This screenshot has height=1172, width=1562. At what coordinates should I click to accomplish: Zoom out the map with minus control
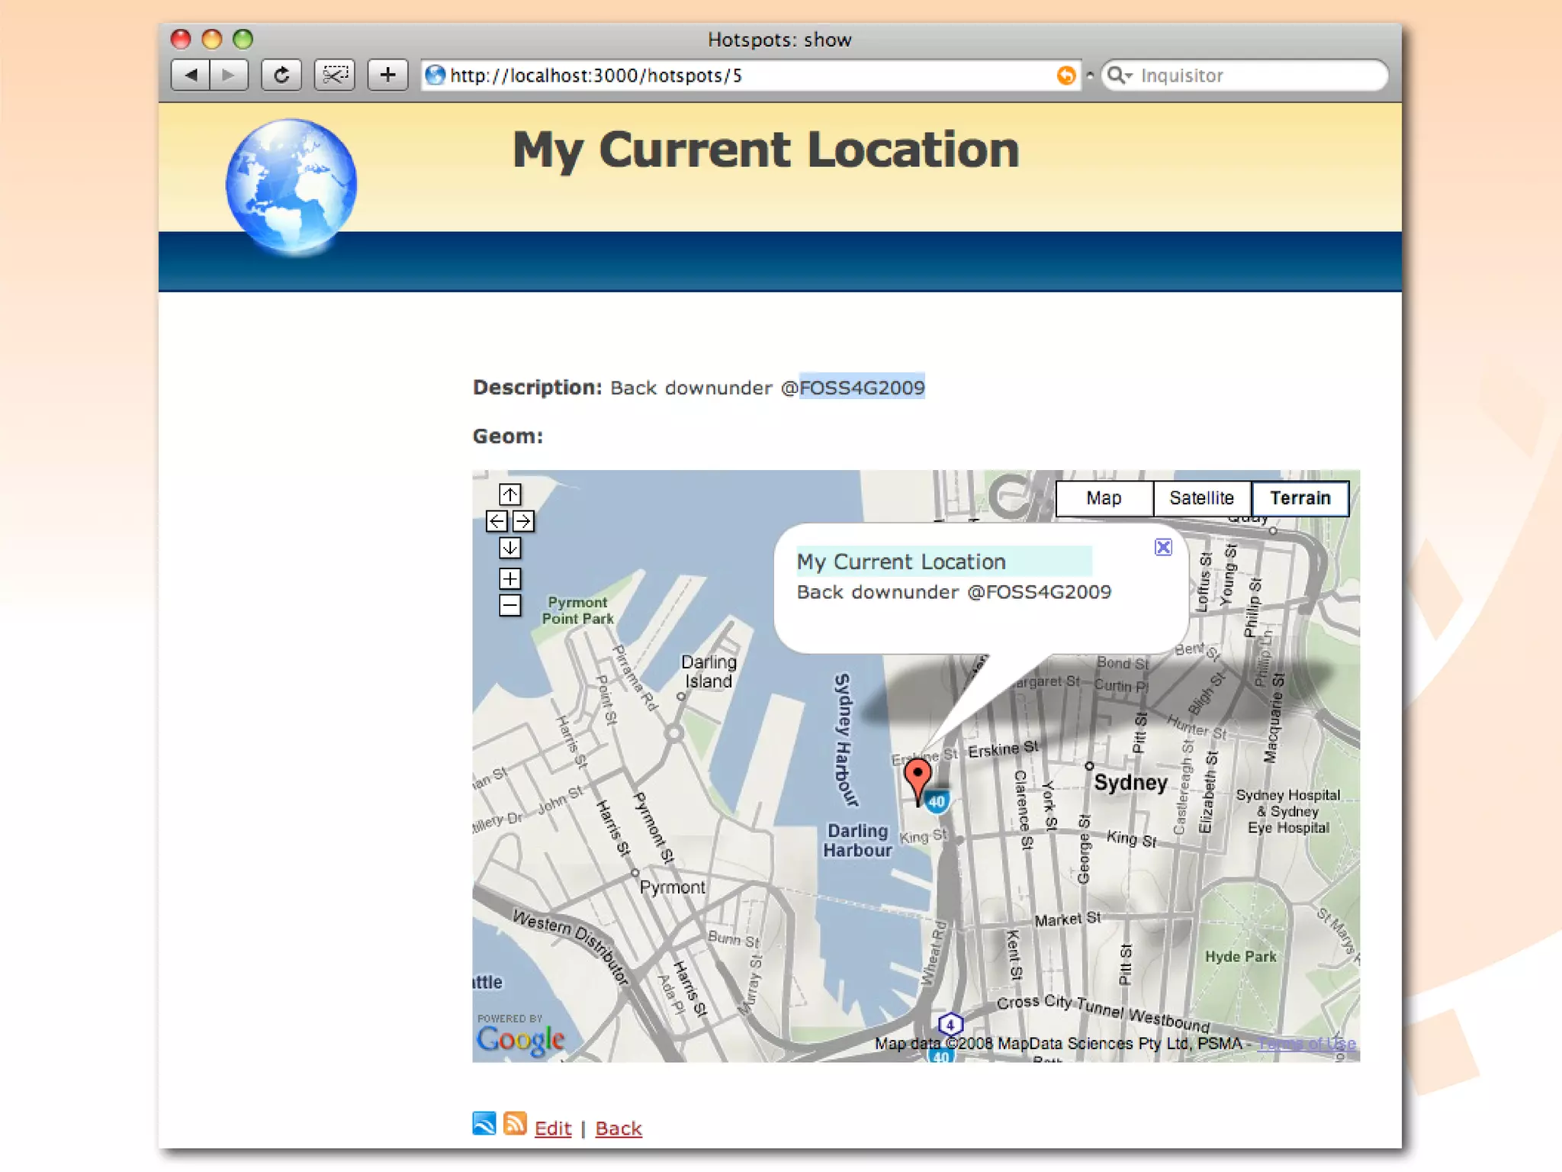click(x=509, y=605)
